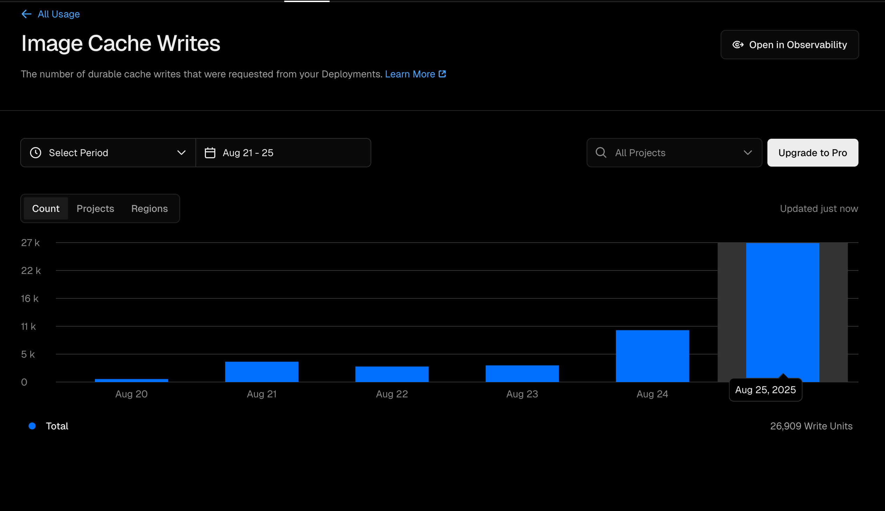This screenshot has width=885, height=511.
Task: Click the Open in Observability button
Action: (789, 45)
